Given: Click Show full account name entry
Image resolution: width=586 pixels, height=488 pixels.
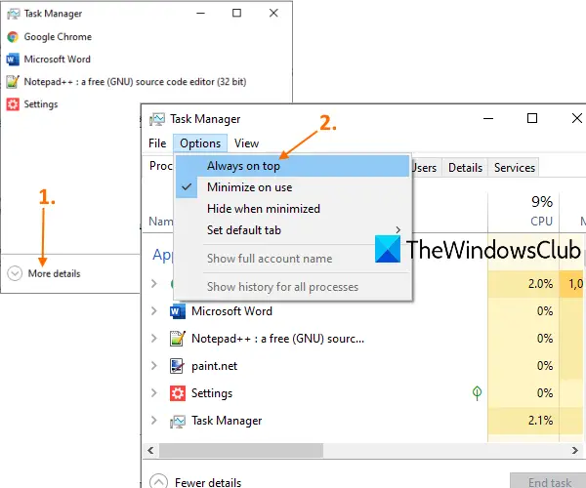Looking at the screenshot, I should click(x=270, y=259).
